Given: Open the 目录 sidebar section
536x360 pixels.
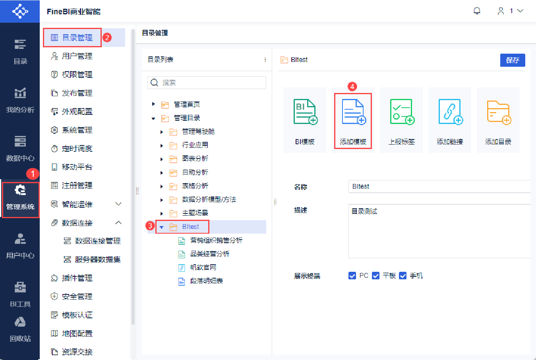Looking at the screenshot, I should coord(20,52).
